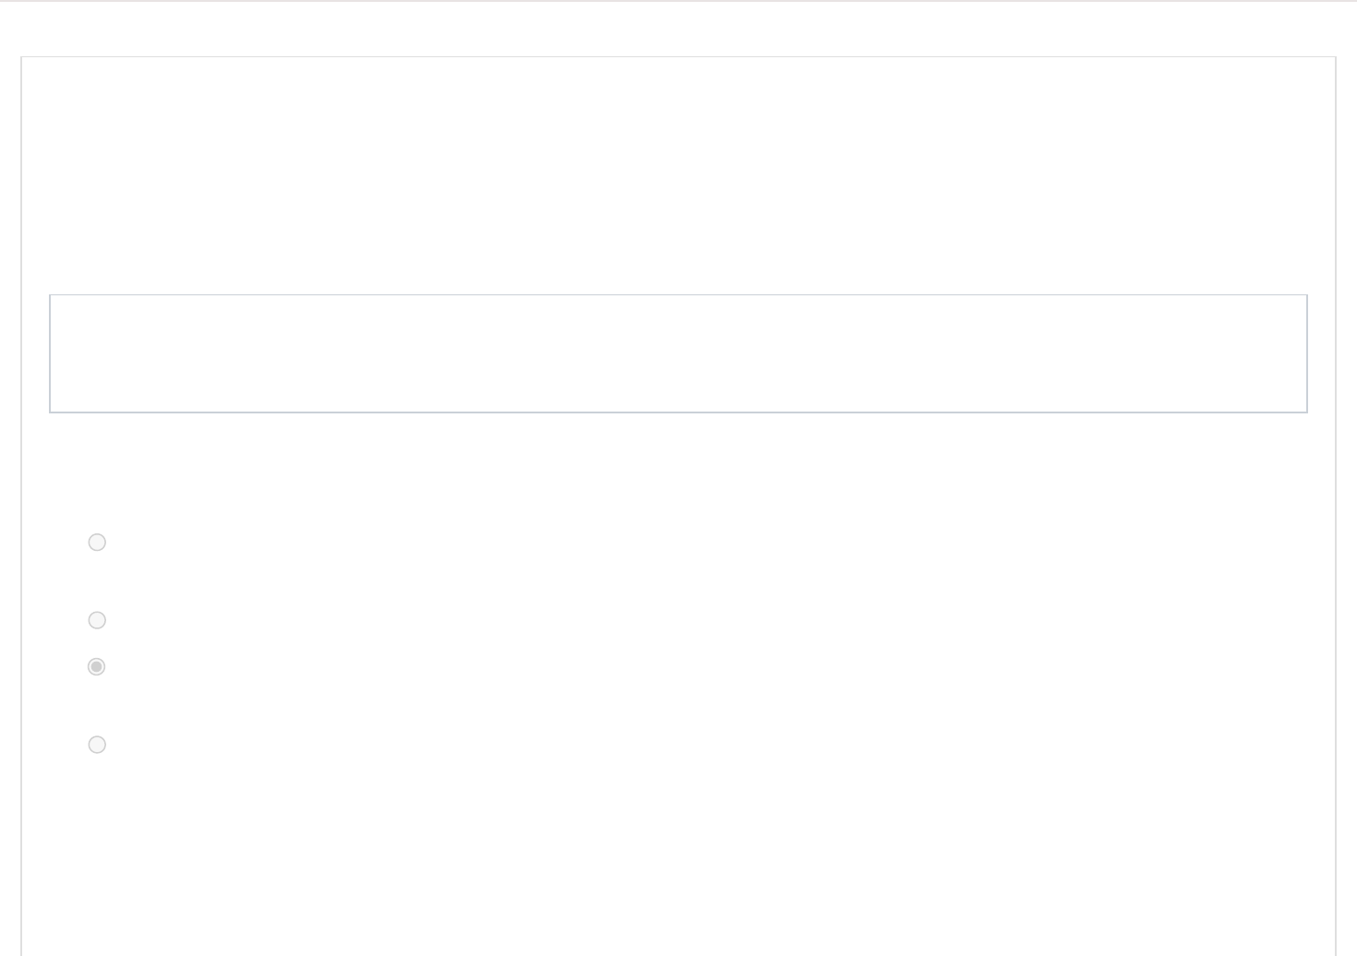Choose the second radio button option

pyautogui.click(x=97, y=620)
